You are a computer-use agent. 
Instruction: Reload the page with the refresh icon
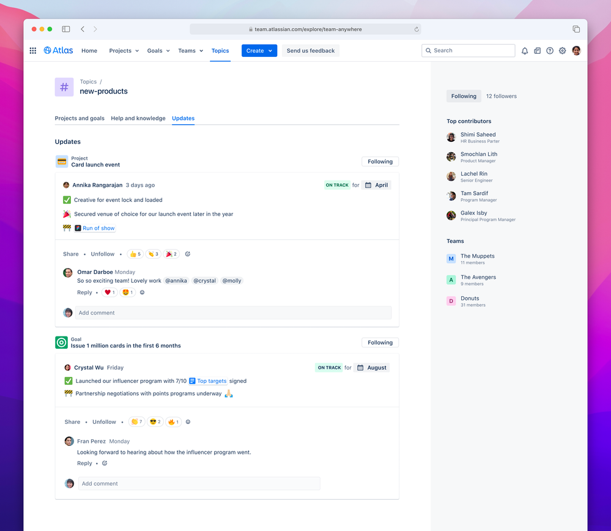click(x=417, y=29)
